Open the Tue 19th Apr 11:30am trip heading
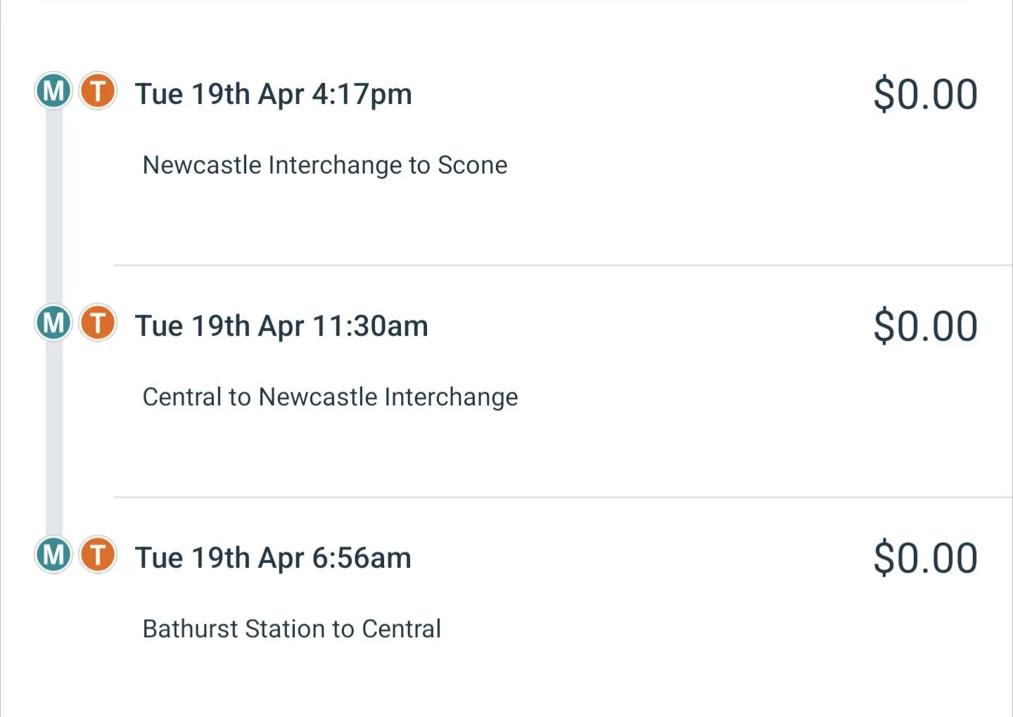Image resolution: width=1013 pixels, height=717 pixels. tap(281, 326)
